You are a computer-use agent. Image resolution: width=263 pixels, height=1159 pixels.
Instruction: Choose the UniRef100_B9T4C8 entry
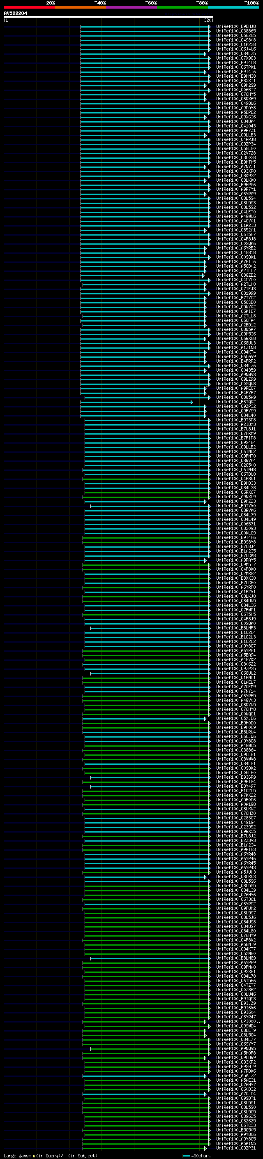[x=236, y=62]
